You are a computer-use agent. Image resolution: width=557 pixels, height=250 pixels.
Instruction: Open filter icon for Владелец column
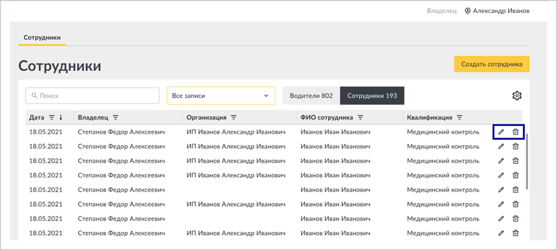[x=116, y=117]
